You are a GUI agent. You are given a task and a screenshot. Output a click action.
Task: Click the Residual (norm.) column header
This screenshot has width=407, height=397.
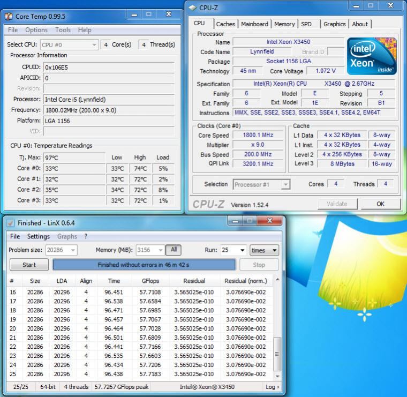[246, 281]
